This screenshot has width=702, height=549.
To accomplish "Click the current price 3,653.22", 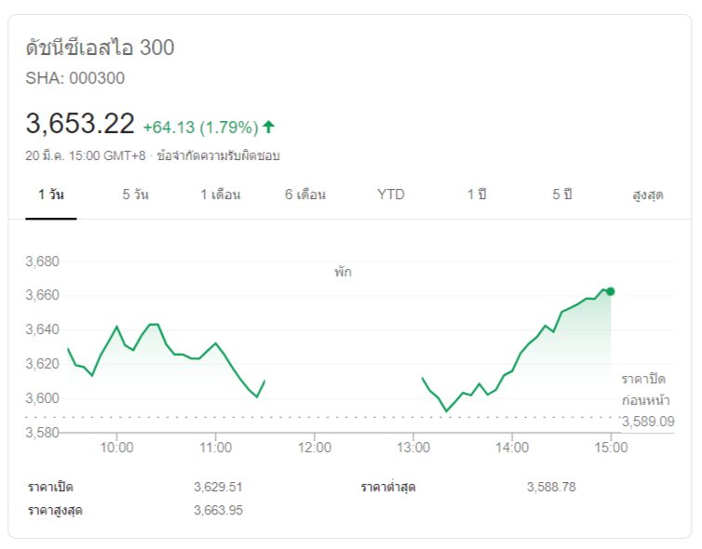I will tap(80, 124).
